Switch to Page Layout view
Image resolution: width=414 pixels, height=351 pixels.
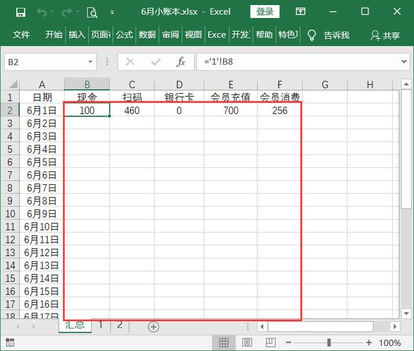click(246, 343)
